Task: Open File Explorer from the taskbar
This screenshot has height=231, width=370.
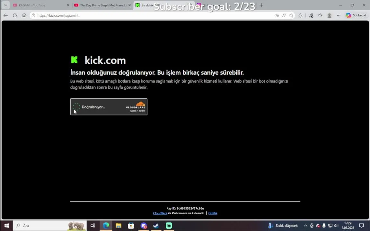Action: tap(119, 226)
